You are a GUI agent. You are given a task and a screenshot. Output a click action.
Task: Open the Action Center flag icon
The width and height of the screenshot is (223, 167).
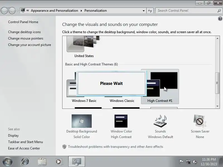(181, 162)
